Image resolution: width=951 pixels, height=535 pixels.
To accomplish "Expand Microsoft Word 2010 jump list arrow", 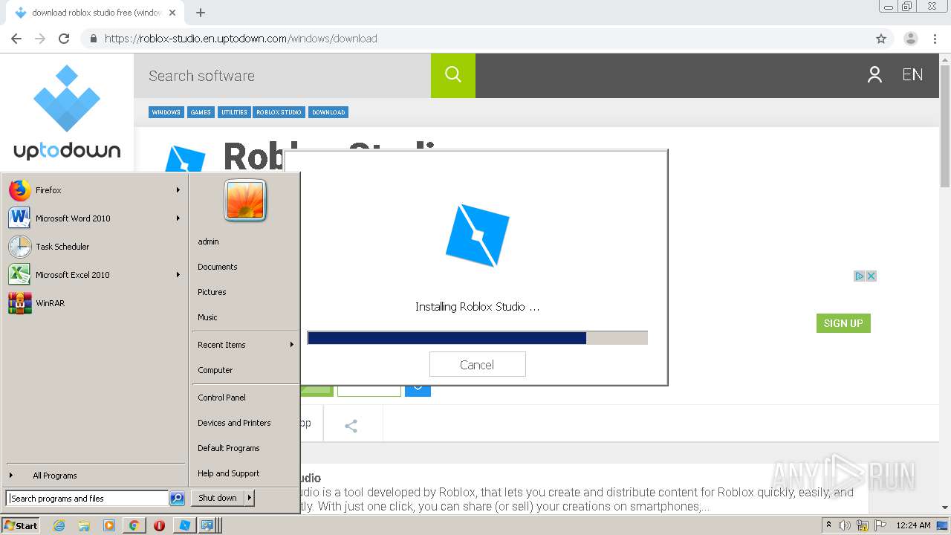I will [178, 218].
